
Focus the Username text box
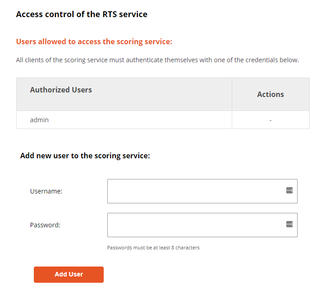click(x=202, y=191)
